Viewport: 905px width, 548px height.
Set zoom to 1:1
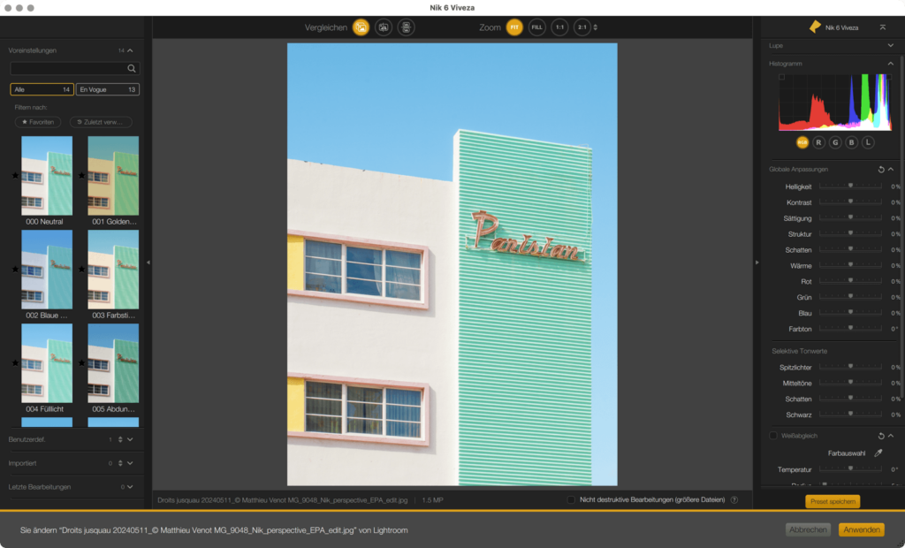559,27
